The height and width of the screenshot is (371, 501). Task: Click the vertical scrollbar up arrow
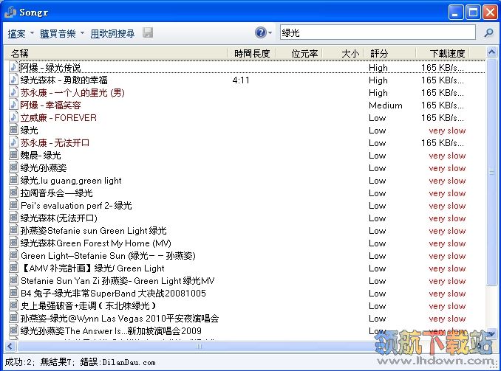pyautogui.click(x=491, y=52)
